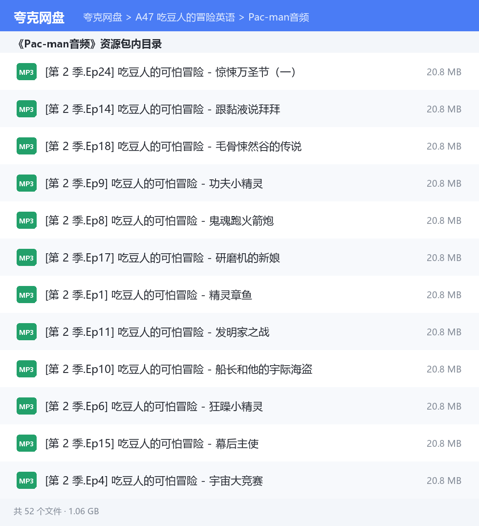Click the MP3 icon for Ep4 宇宙大竞赛
The height and width of the screenshot is (526, 479).
(x=26, y=481)
